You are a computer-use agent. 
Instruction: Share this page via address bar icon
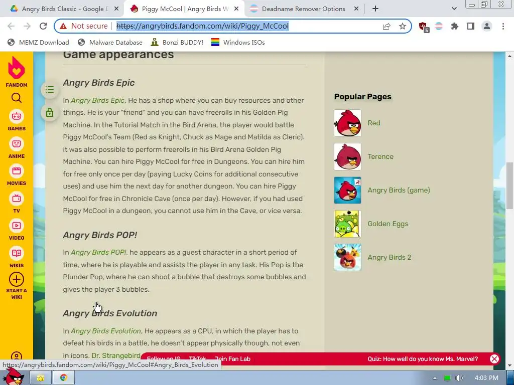pos(387,26)
